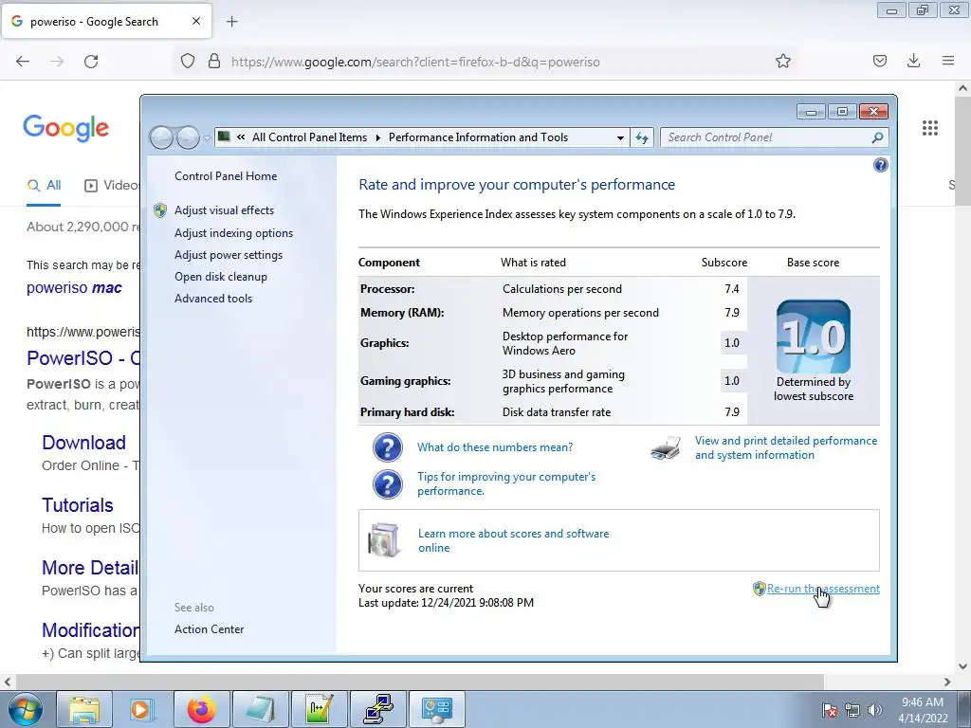Click 'Tips for improving your computer's performance'
The width and height of the screenshot is (971, 728).
(x=506, y=483)
